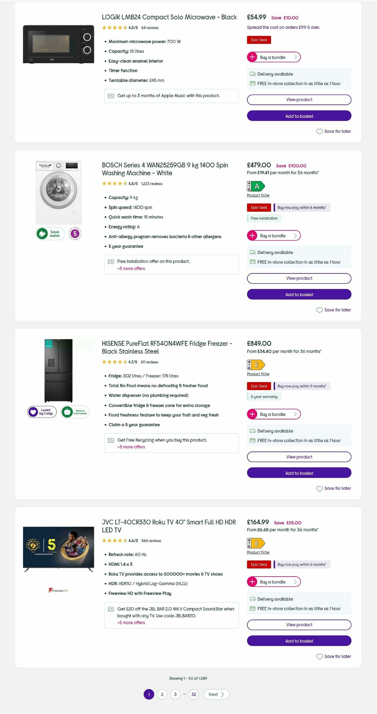This screenshot has height=714, width=377.
Task: Expand +3 more offers on the fridge freezer
Action: click(131, 447)
